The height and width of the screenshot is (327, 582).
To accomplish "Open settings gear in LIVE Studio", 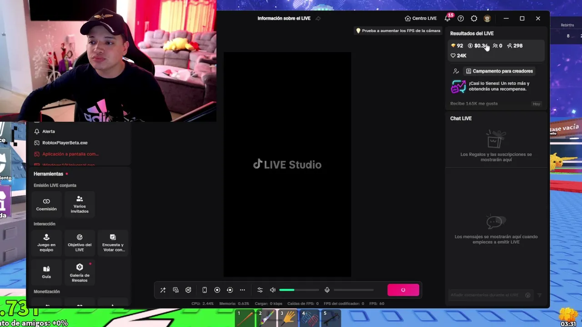I will 474,18.
